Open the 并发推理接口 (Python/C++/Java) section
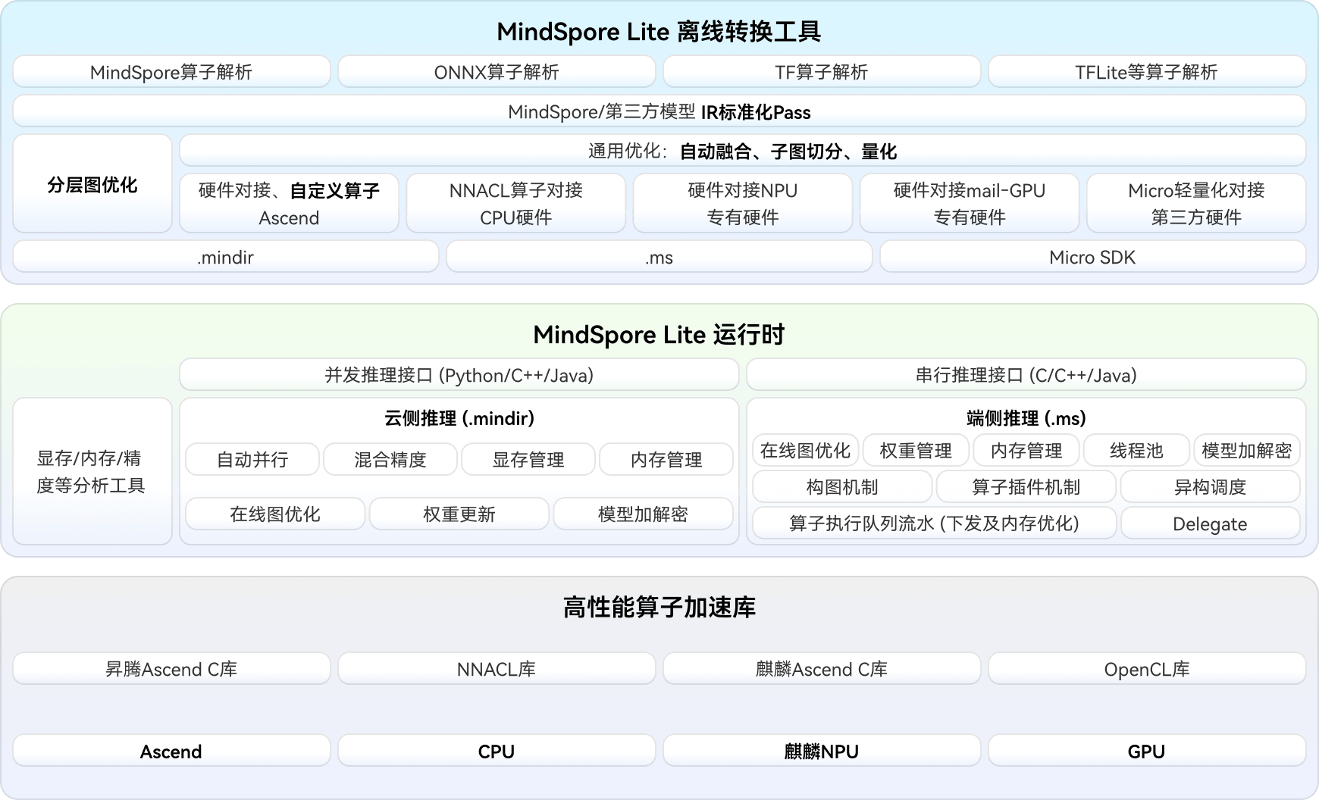 click(x=459, y=374)
